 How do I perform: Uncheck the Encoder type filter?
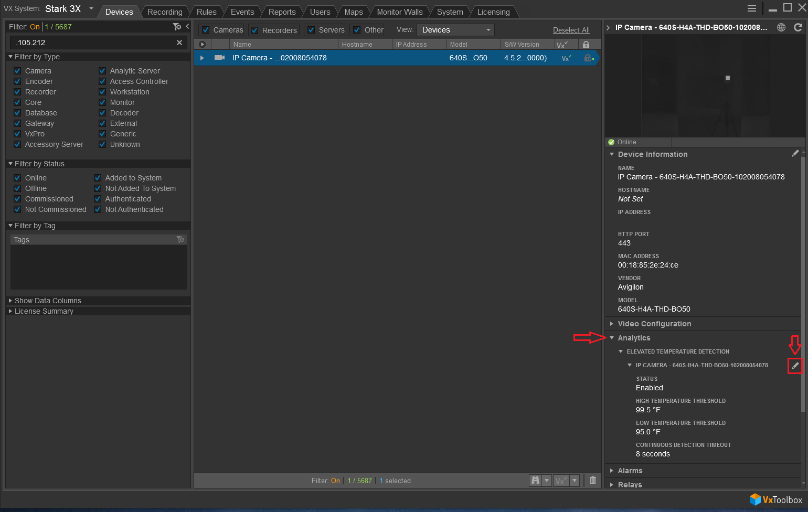(x=17, y=81)
